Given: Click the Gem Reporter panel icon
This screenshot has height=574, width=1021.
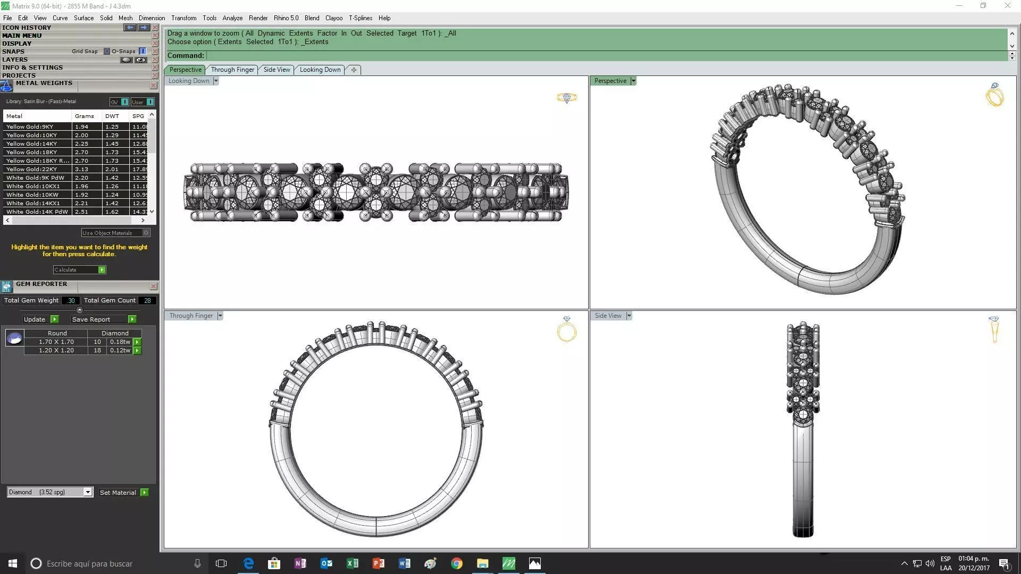Looking at the screenshot, I should pyautogui.click(x=6, y=286).
